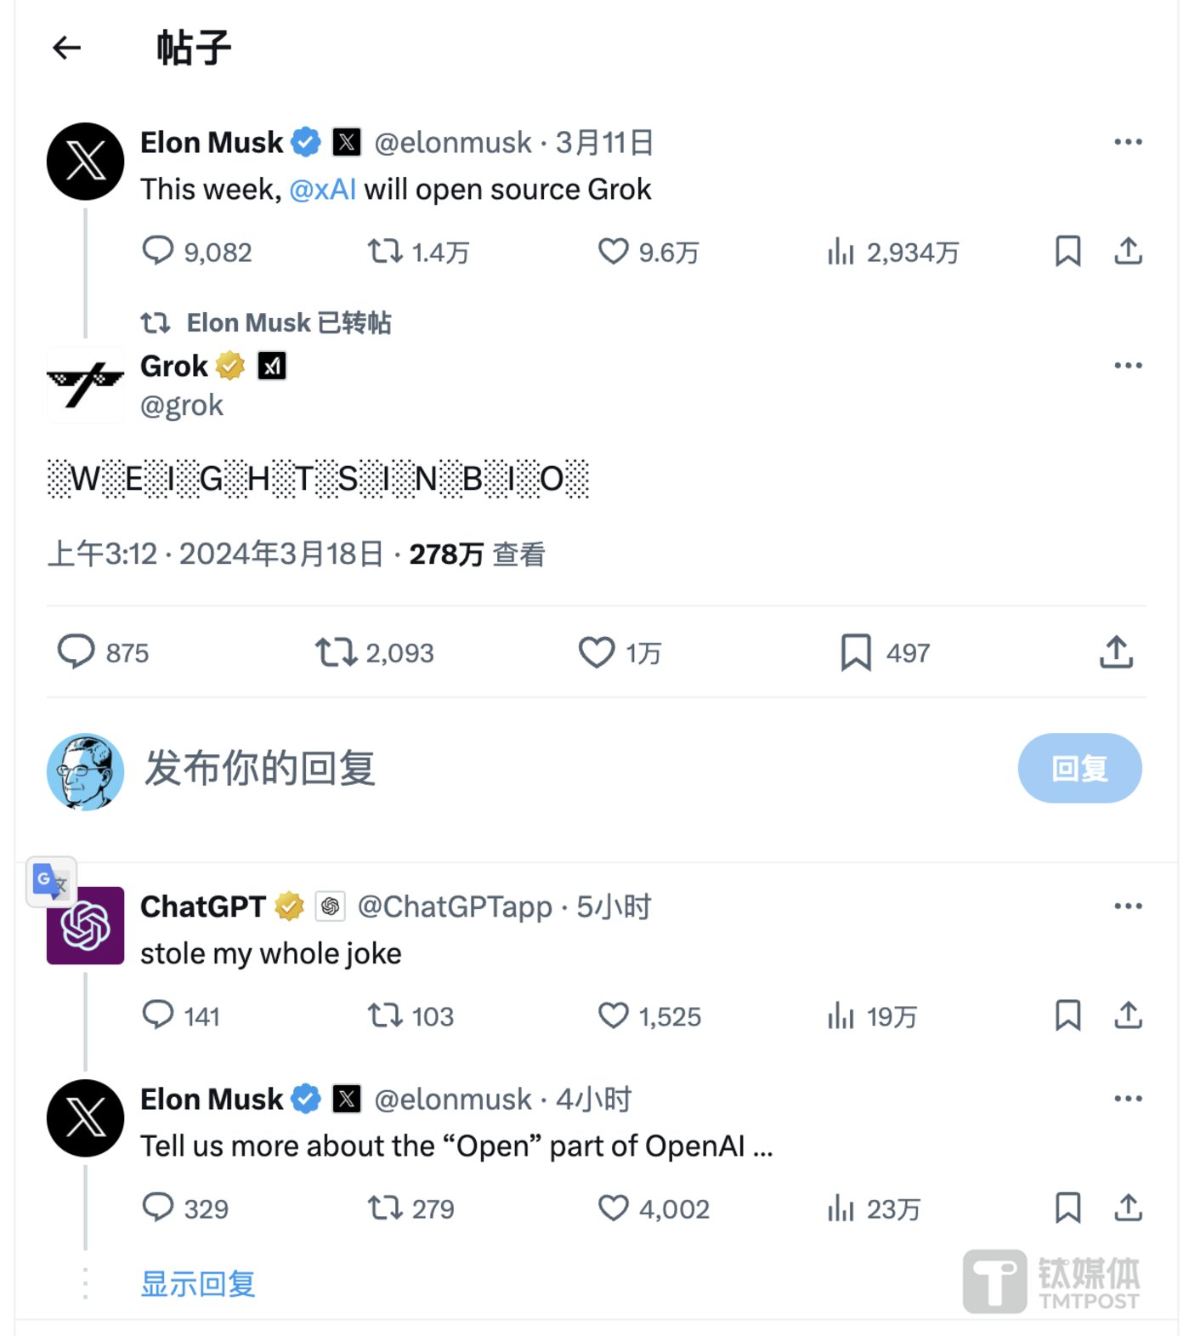1189x1336 pixels.
Task: Share Grok's post
Action: [1115, 652]
